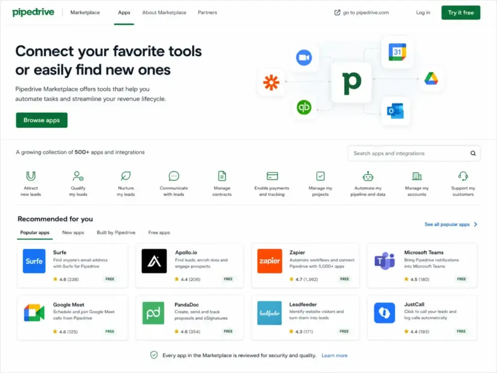Open the PandaDoc card title
This screenshot has width=497, height=373.
point(187,305)
